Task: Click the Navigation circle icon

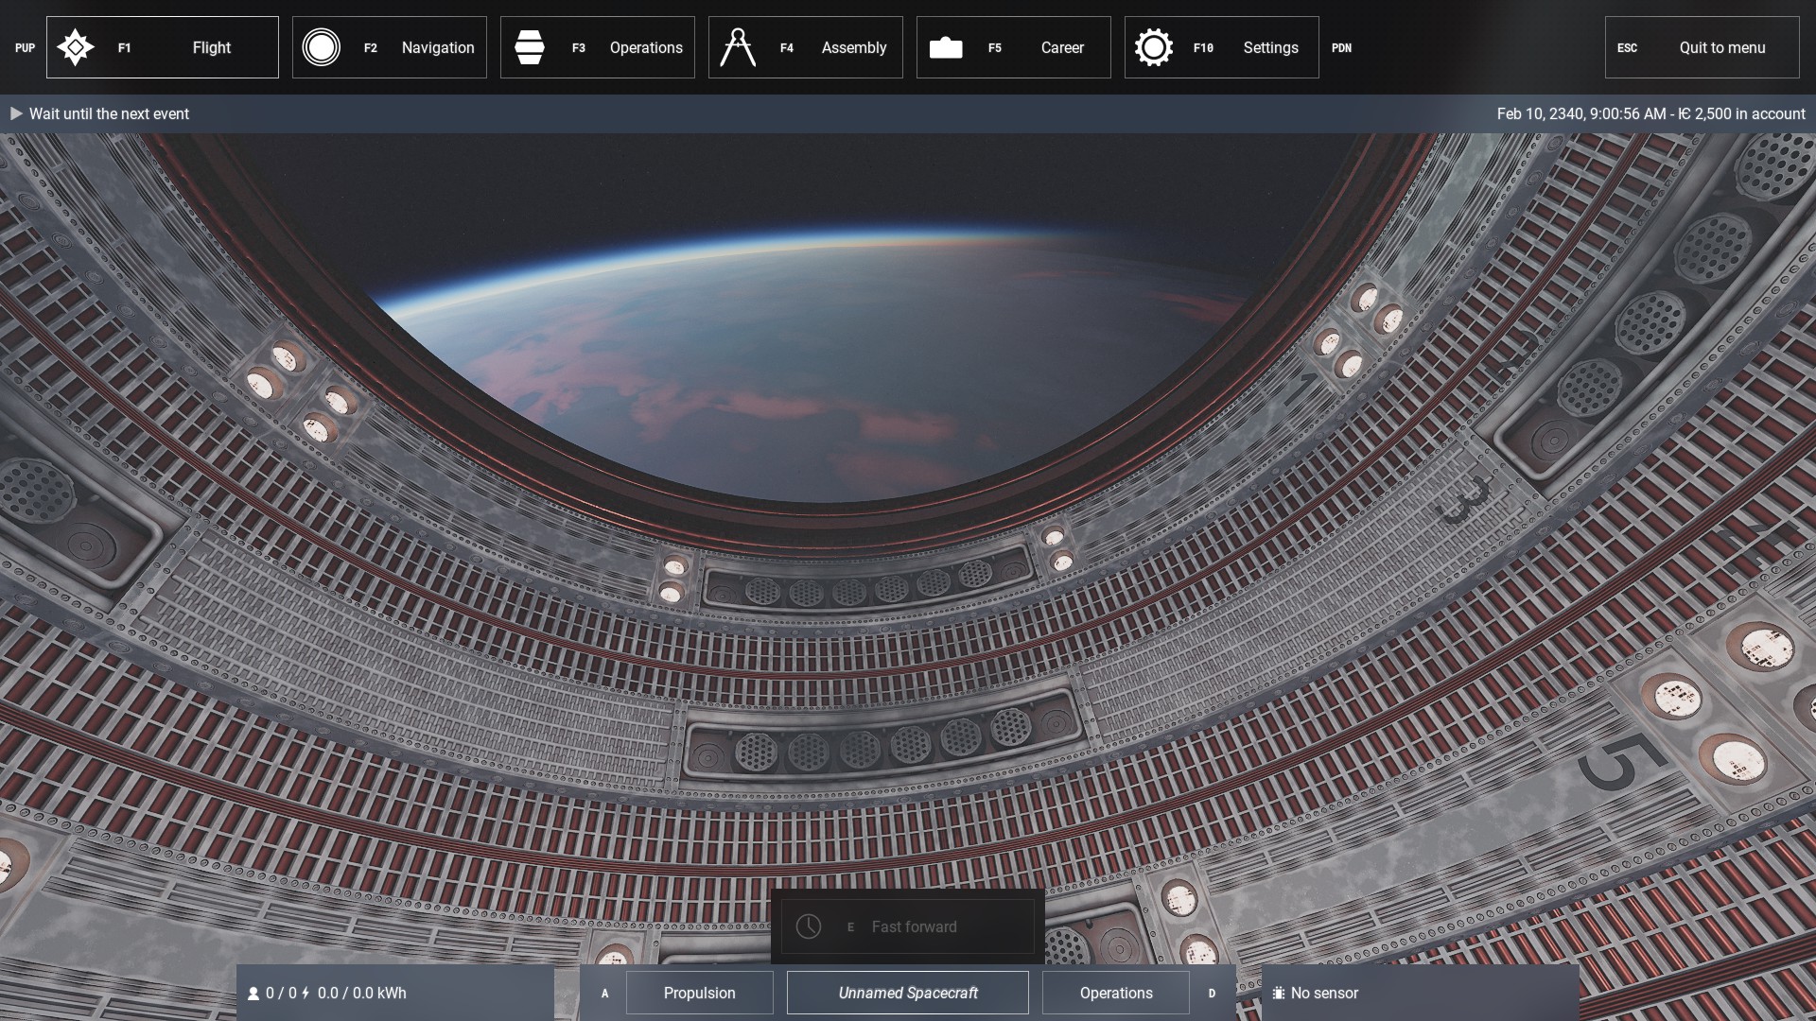Action: coord(321,47)
